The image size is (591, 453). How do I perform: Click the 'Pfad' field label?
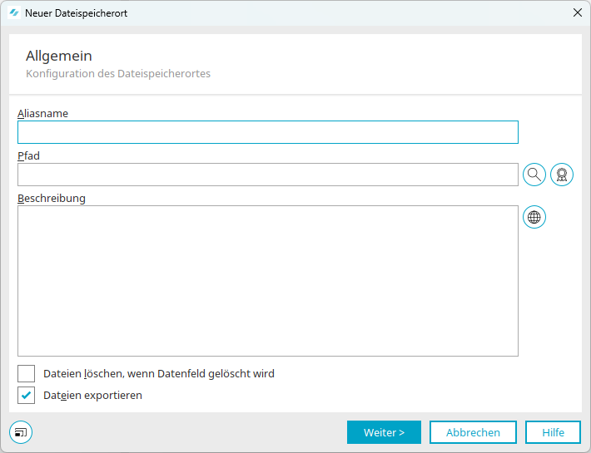(x=28, y=155)
